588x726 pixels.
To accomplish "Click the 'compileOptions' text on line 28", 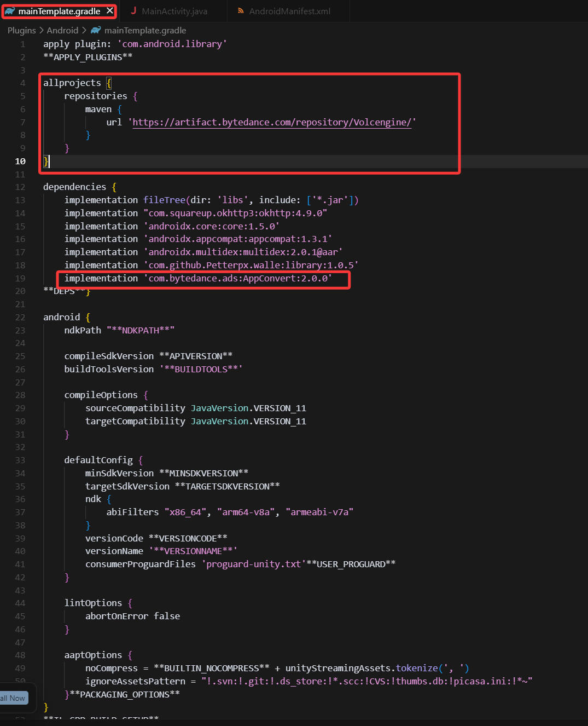I will (x=101, y=395).
